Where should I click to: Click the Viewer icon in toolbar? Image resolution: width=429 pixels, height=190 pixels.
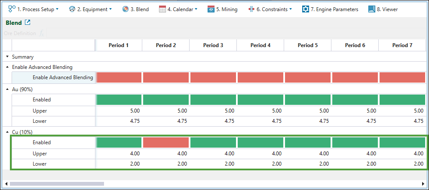[372, 9]
